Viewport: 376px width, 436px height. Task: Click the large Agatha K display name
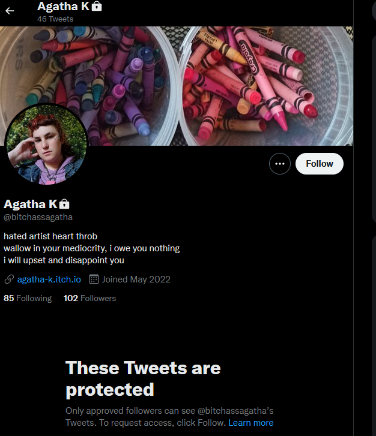coord(31,205)
